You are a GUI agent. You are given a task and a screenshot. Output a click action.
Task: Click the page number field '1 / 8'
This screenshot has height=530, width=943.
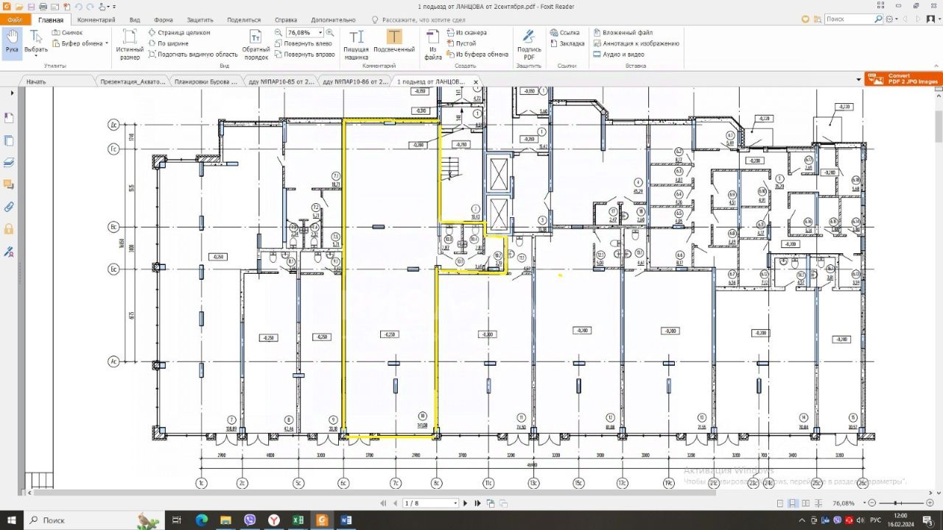[430, 504]
